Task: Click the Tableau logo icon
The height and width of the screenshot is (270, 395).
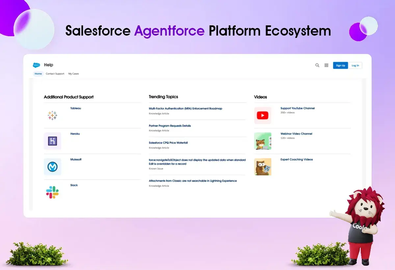Action: pos(52,115)
